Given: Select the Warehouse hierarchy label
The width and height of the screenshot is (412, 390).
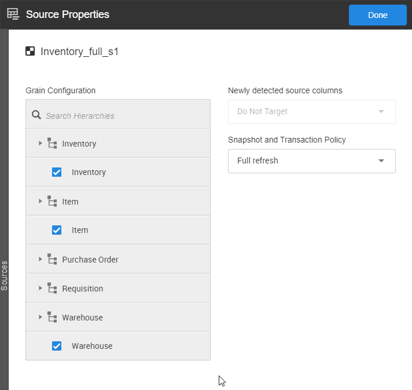Looking at the screenshot, I should pos(82,318).
